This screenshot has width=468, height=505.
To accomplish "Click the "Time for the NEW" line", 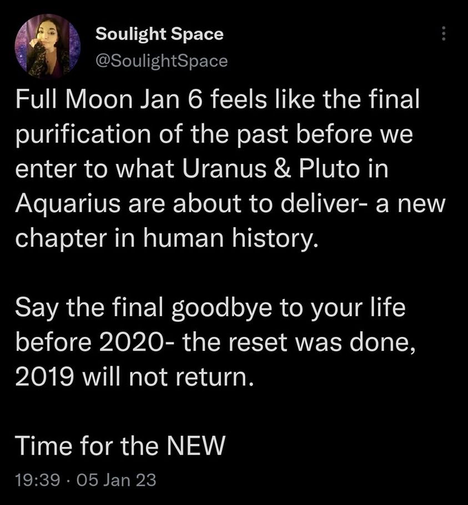I will [x=120, y=446].
